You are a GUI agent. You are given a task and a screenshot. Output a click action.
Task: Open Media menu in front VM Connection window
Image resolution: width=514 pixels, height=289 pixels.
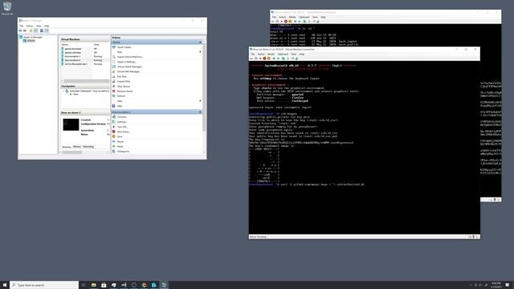271,54
